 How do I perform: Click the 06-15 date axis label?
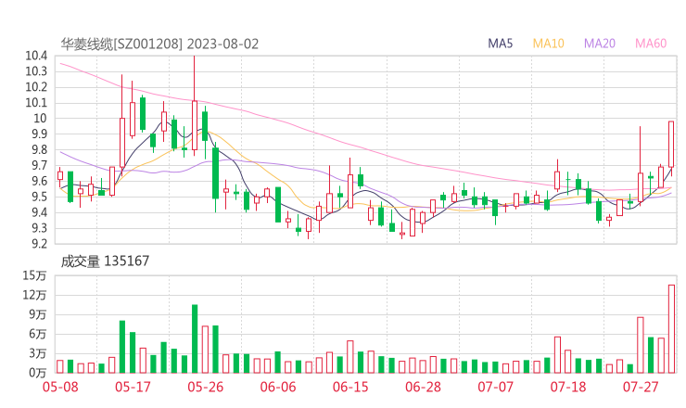pos(350,387)
